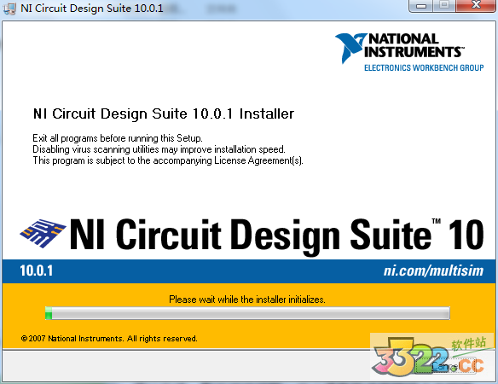Select the 10.0.1 Installer heading text

[x=243, y=113]
